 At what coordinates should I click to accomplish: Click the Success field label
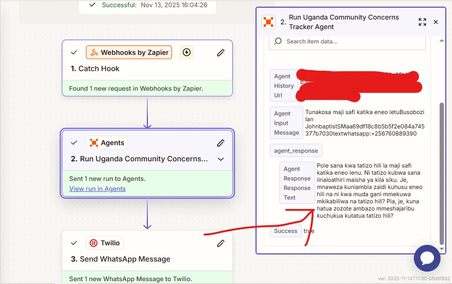[286, 231]
